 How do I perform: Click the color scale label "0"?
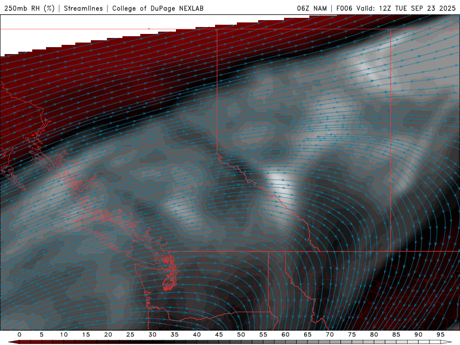(20, 335)
